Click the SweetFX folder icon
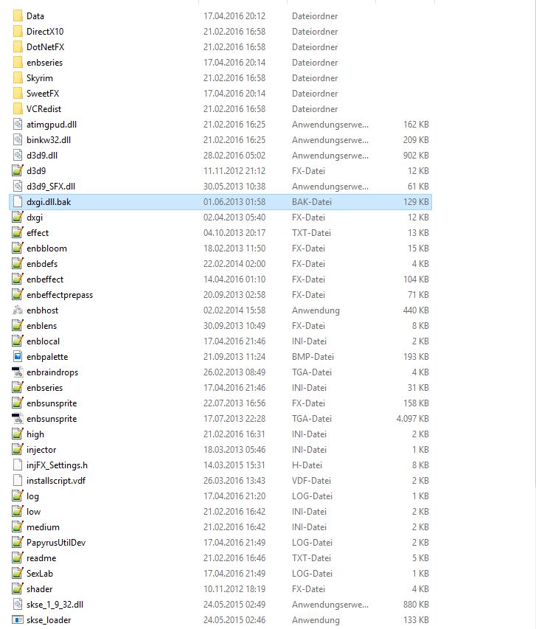 pyautogui.click(x=18, y=94)
